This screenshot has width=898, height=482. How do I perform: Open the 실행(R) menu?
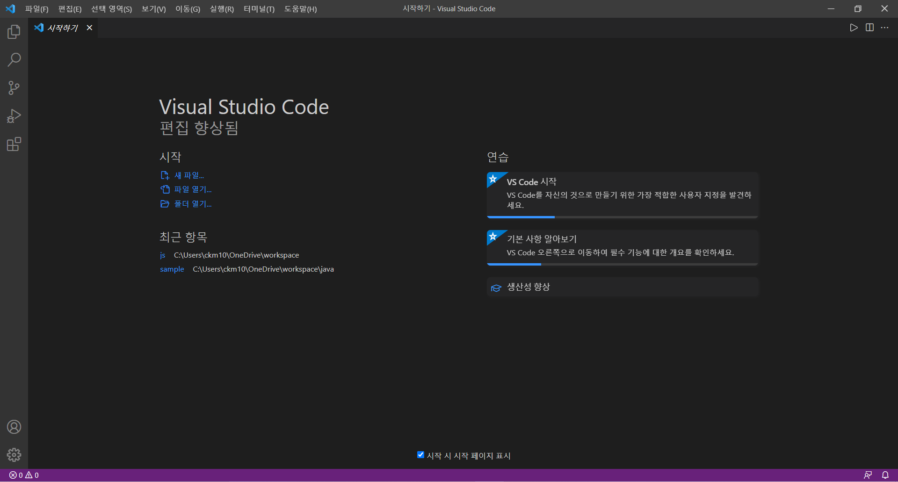tap(222, 9)
